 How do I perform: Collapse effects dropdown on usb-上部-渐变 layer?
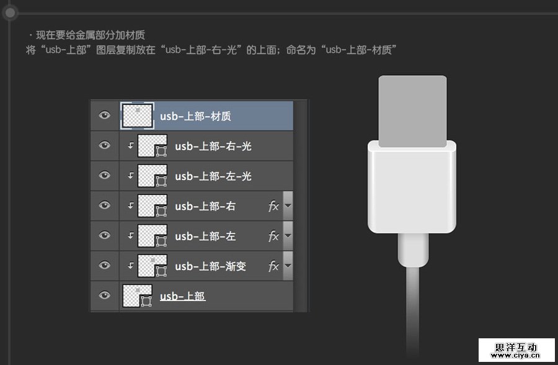click(286, 266)
